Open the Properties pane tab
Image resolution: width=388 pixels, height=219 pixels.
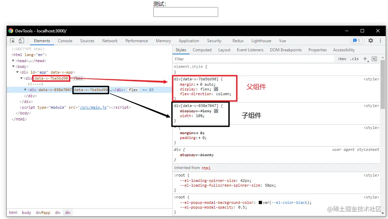tap(317, 50)
